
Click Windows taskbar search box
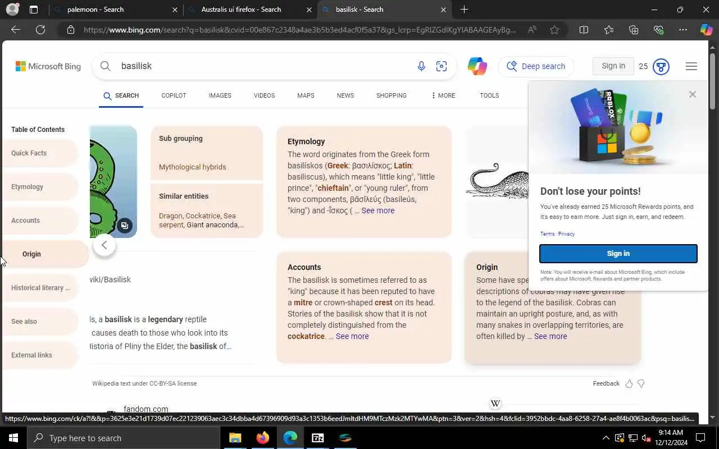(x=124, y=438)
